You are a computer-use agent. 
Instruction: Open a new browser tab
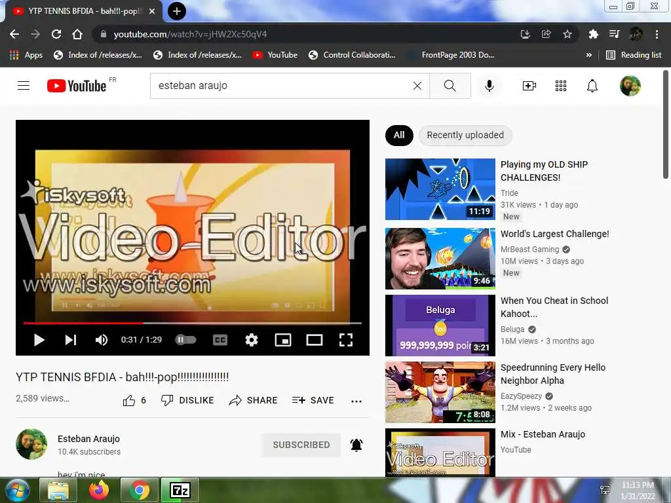177,11
